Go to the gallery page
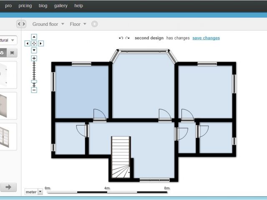 coord(60,6)
